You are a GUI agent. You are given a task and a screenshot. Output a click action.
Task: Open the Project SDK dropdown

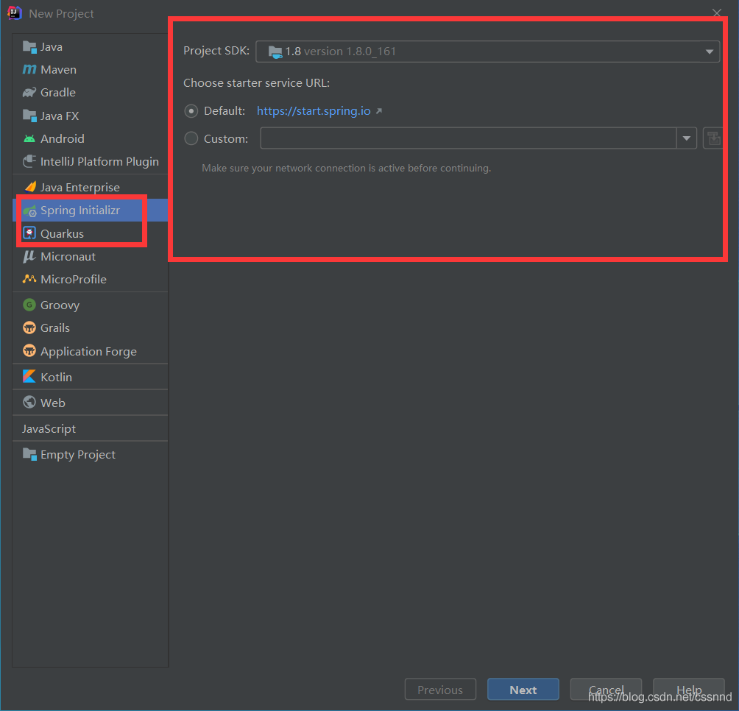tap(487, 52)
